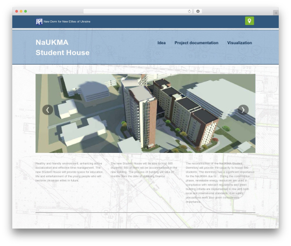The image size is (291, 246).
Task: Click the paragraph beginning 'The new Student House will'
Action: click(144, 170)
